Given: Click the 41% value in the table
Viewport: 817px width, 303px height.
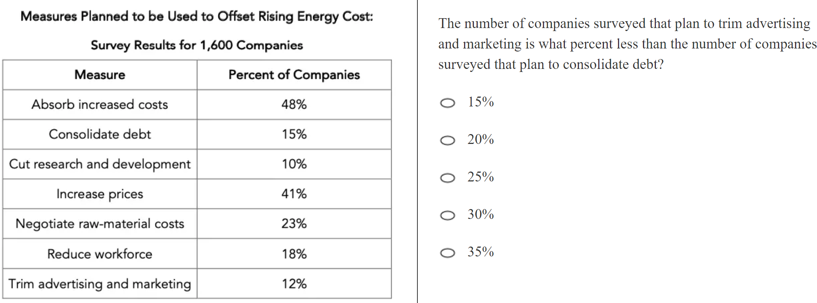Looking at the screenshot, I should tap(294, 194).
